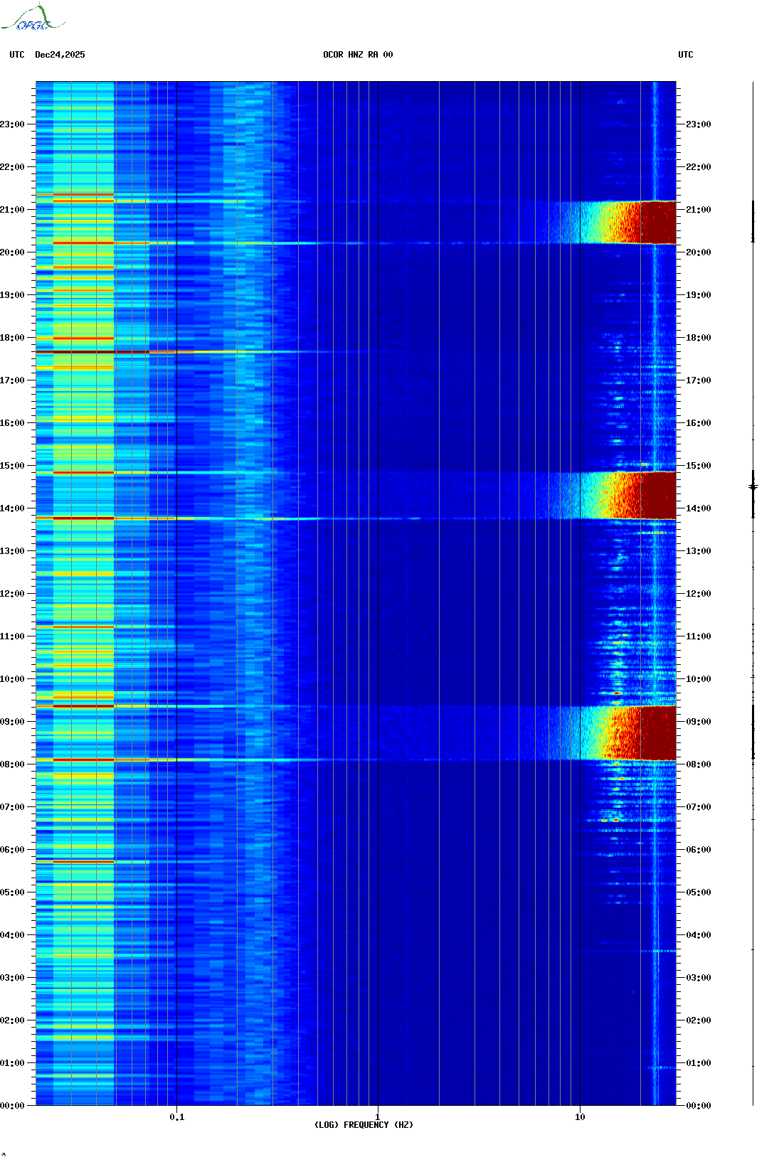Click 08:00 on the left time axis
Viewport: 784px width, 1162px height.
pos(12,764)
